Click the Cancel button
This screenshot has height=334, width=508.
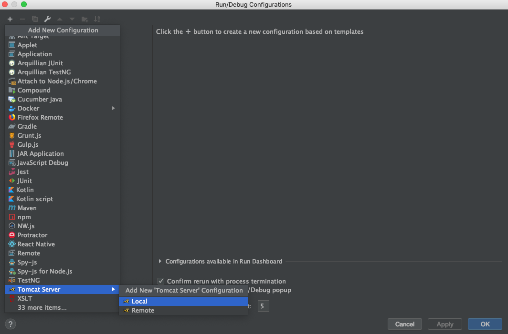click(x=405, y=324)
